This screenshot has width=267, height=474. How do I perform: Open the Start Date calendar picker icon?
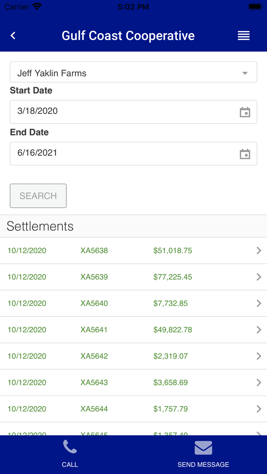pos(245,112)
